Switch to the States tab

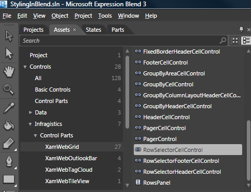94,30
